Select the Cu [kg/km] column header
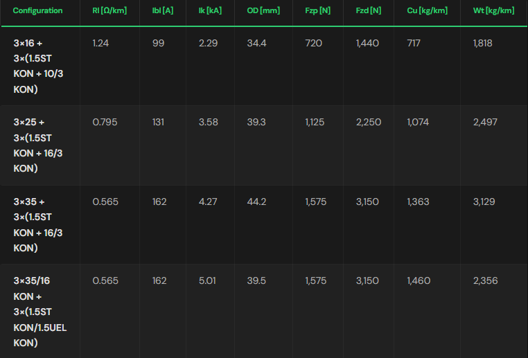 [x=427, y=11]
